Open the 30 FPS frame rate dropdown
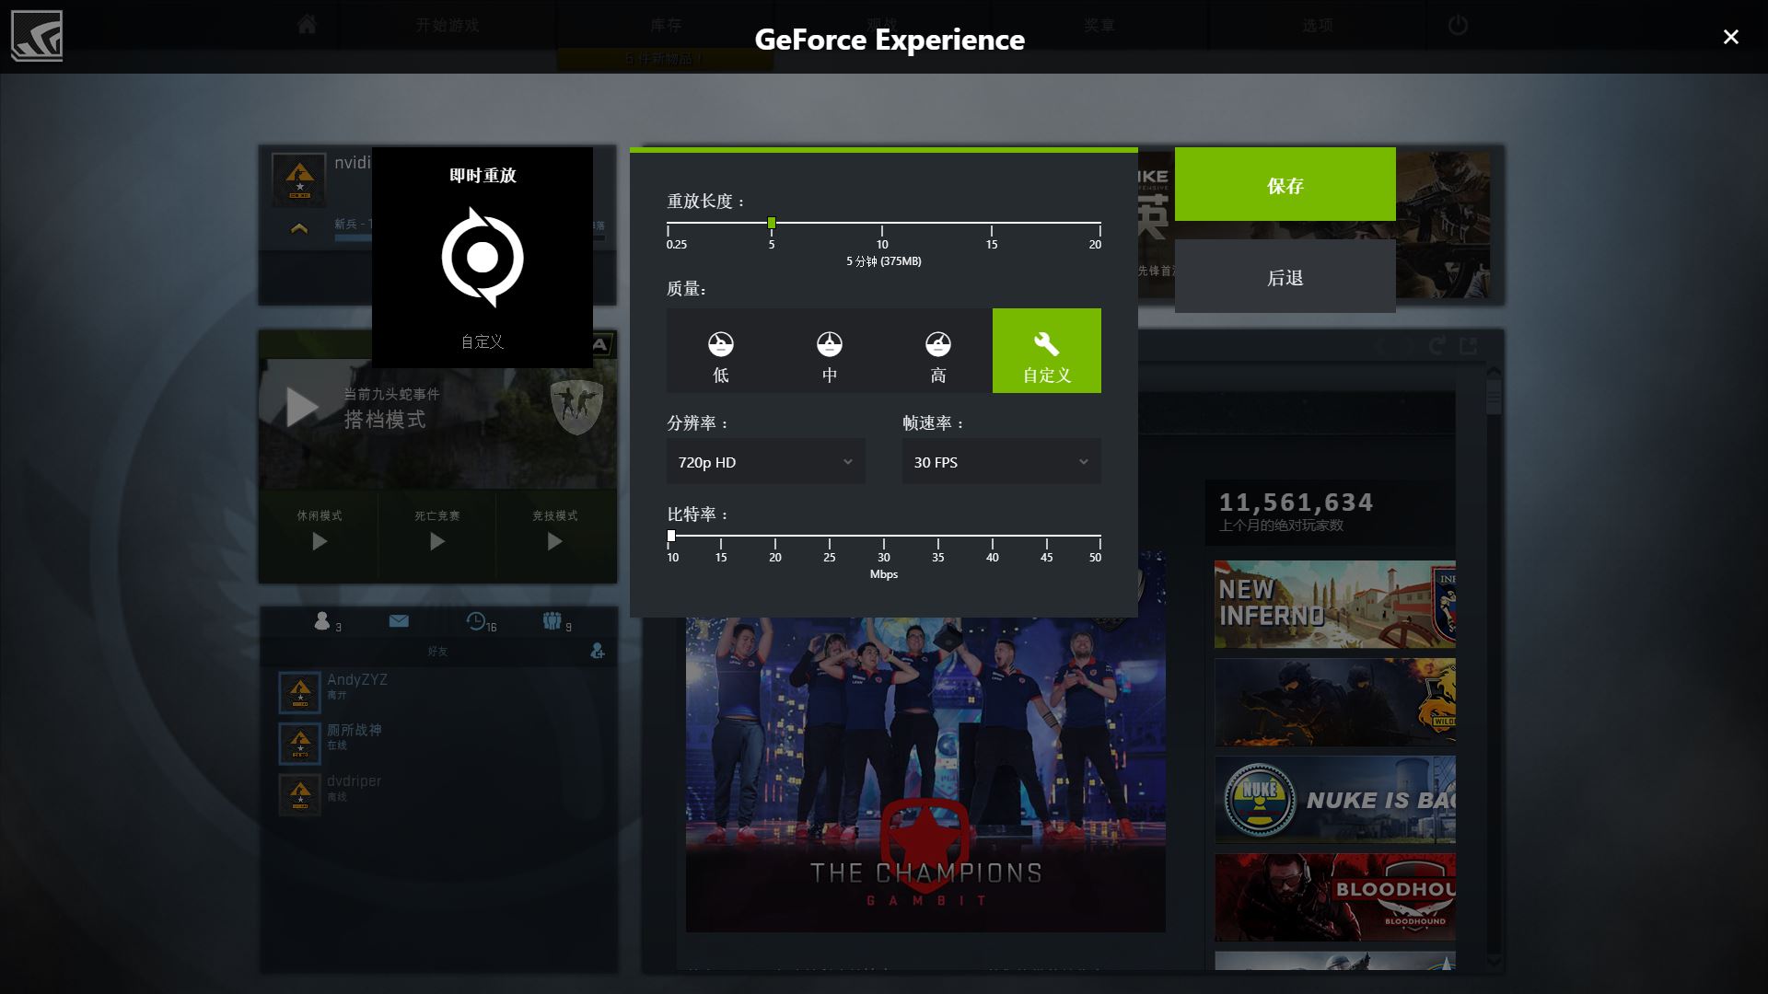This screenshot has height=994, width=1768. pos(1001,462)
